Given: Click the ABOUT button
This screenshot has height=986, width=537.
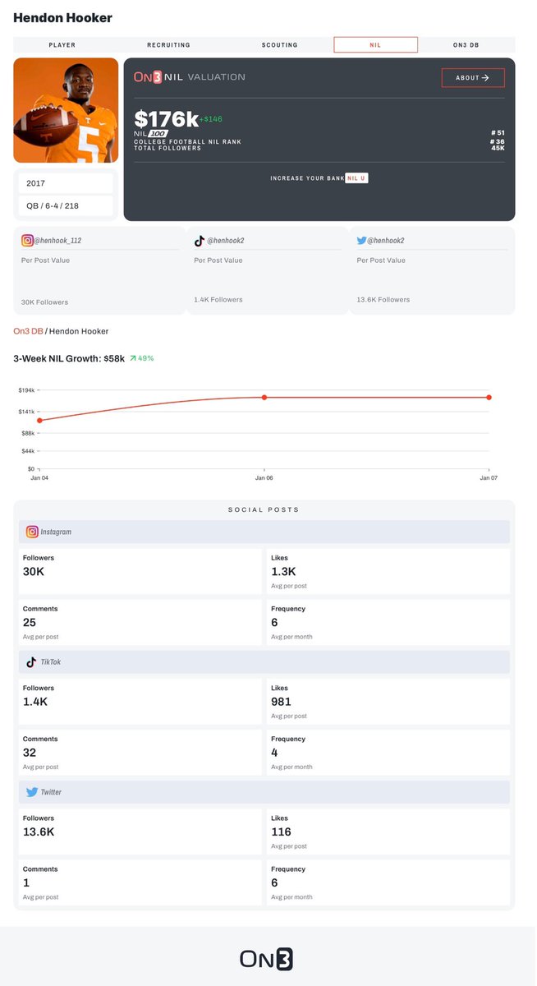Looking at the screenshot, I should (473, 78).
